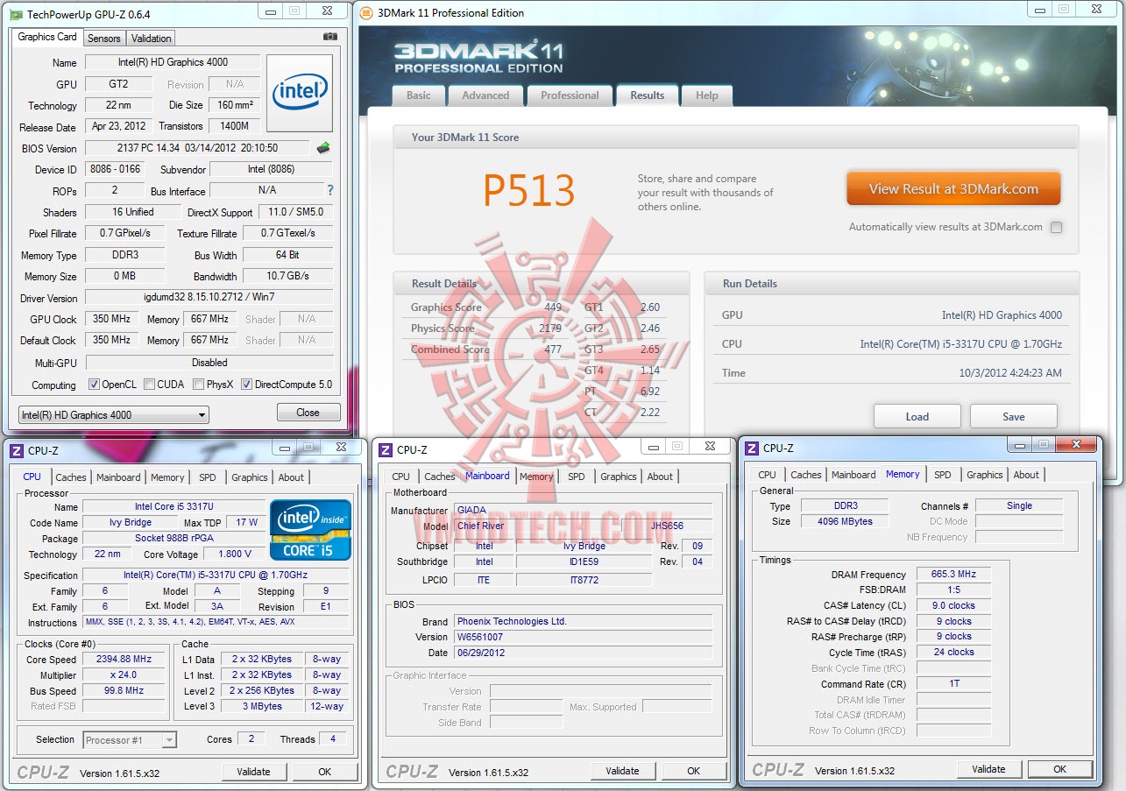Click the title icon of the CPU-Z processor window
Viewport: 1126px width, 791px height.
17,451
